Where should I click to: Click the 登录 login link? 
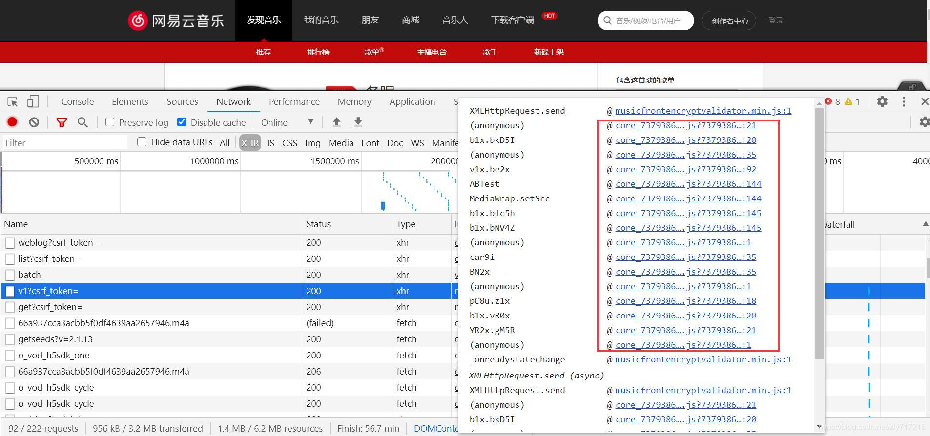(776, 20)
